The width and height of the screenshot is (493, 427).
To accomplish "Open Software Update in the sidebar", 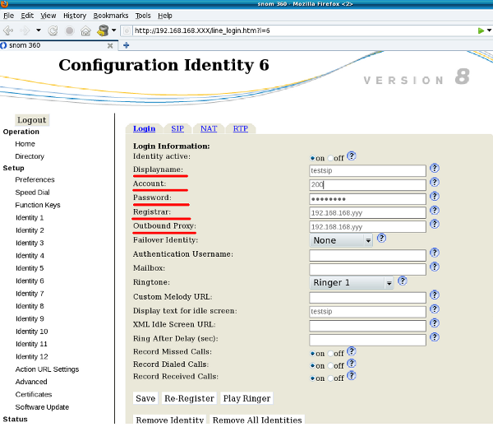I will point(42,407).
